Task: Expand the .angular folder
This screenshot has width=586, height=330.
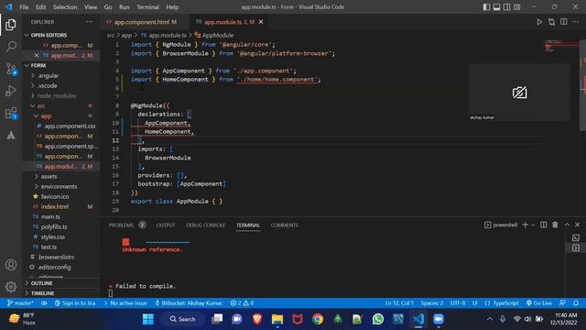Action: pos(48,75)
